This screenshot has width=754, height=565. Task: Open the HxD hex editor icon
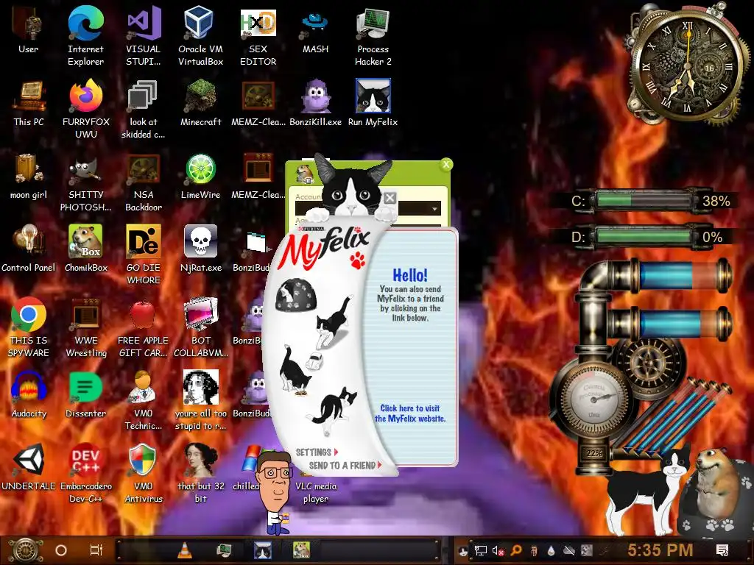(258, 24)
